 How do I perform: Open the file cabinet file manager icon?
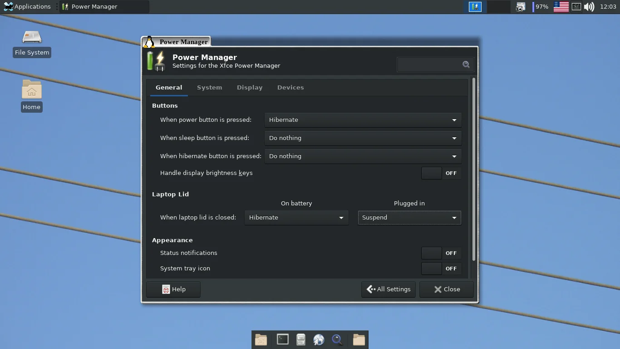click(300, 339)
